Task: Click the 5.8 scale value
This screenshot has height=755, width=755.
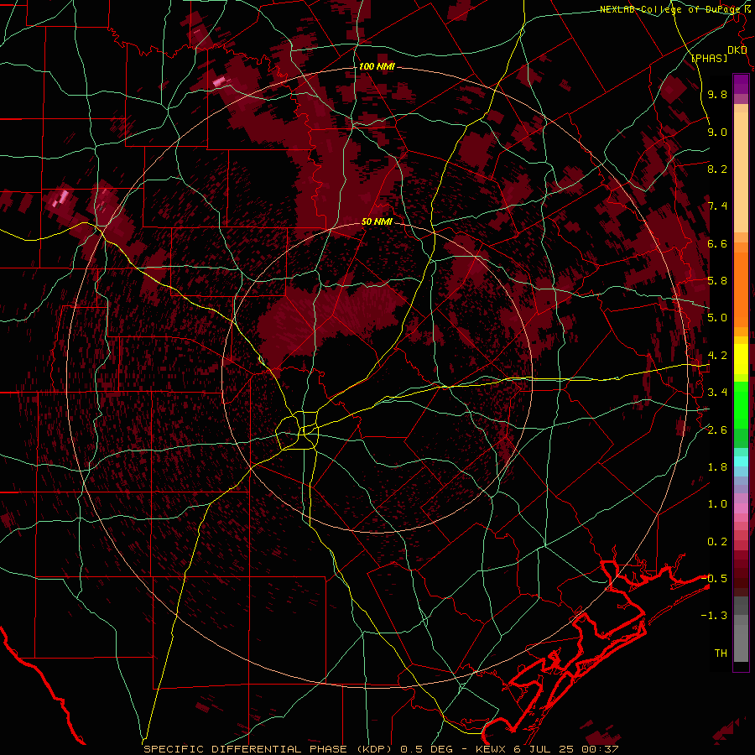Action: (717, 281)
